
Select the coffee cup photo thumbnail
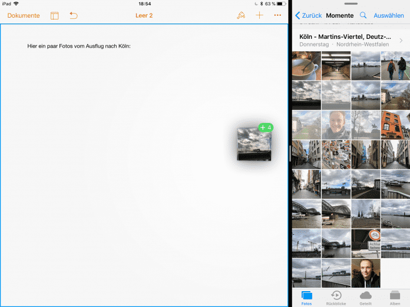(x=306, y=66)
